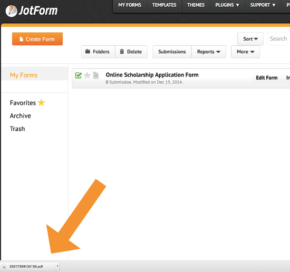Viewport: 290px width, 272px height.
Task: Expand the Reports dropdown
Action: (x=209, y=52)
